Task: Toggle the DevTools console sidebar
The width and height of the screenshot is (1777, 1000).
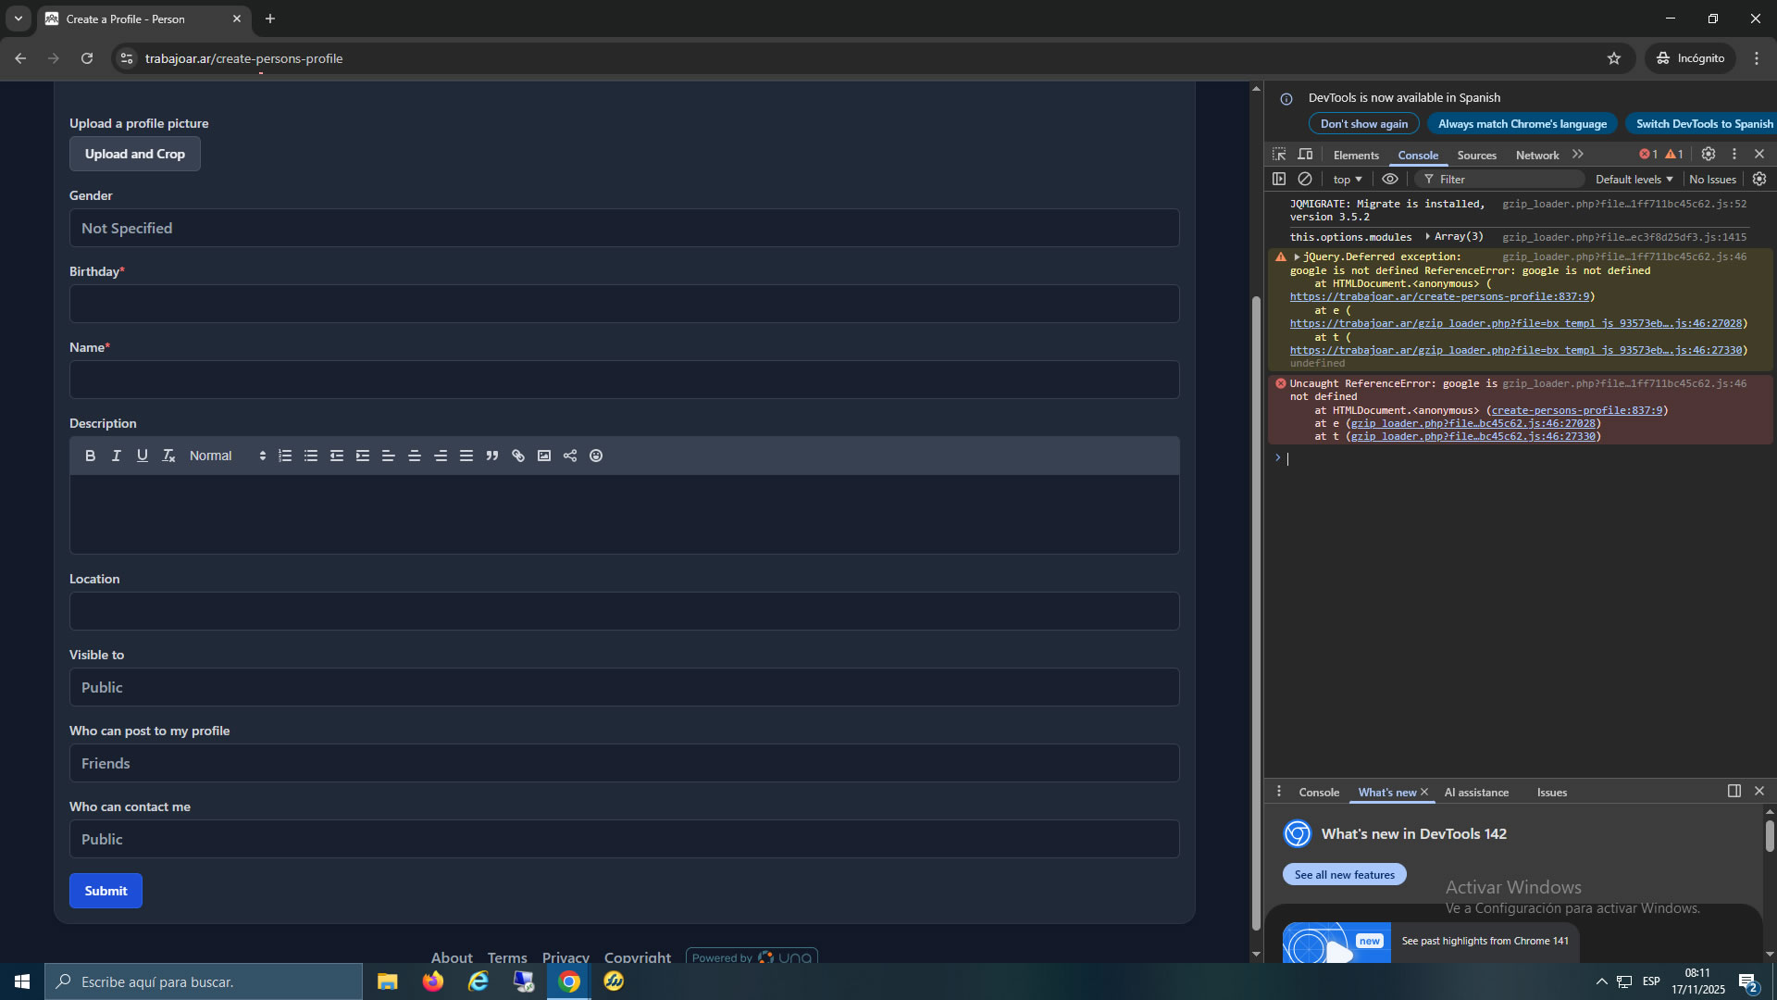Action: coord(1279,179)
